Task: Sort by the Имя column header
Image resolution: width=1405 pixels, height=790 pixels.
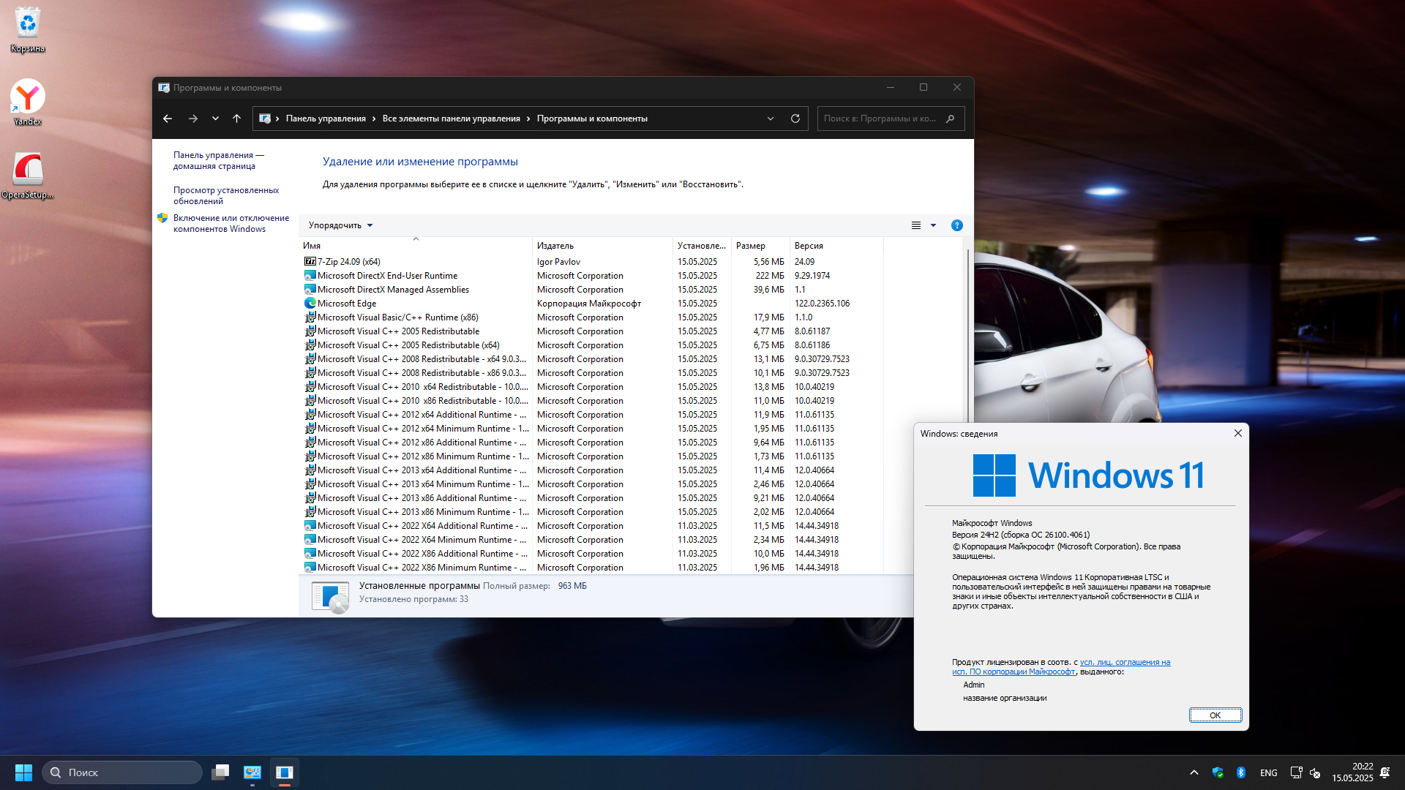Action: 415,246
